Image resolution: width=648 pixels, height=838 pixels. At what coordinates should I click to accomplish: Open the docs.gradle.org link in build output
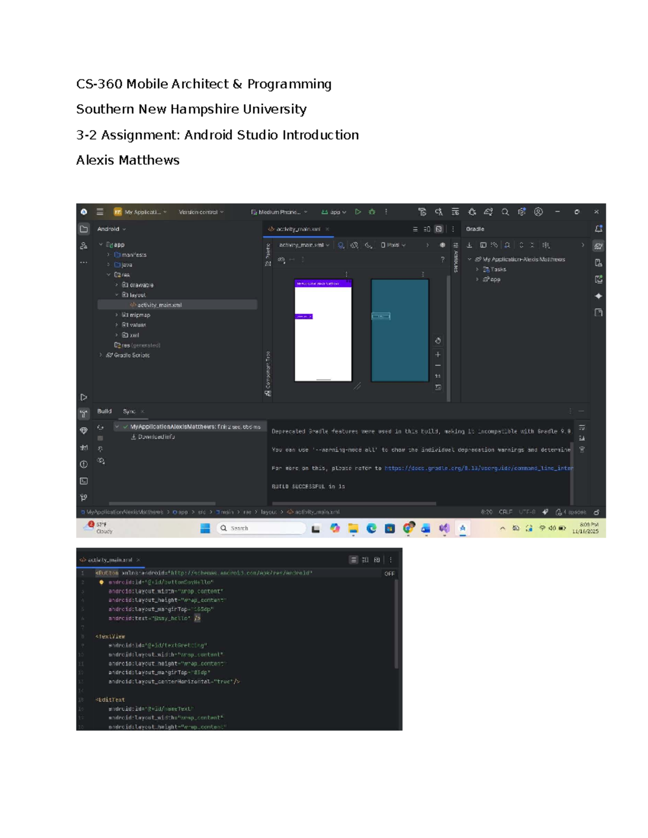[478, 468]
